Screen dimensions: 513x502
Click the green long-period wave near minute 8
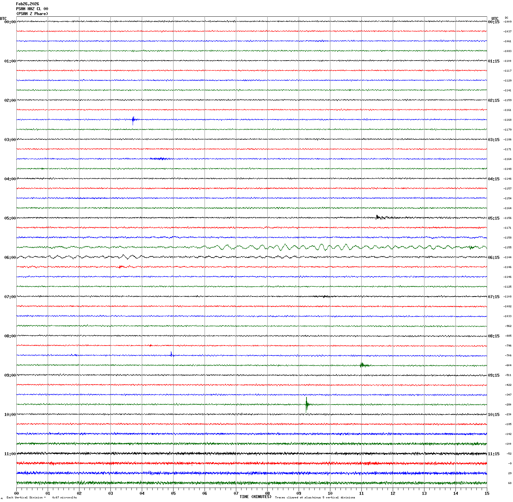(x=268, y=247)
